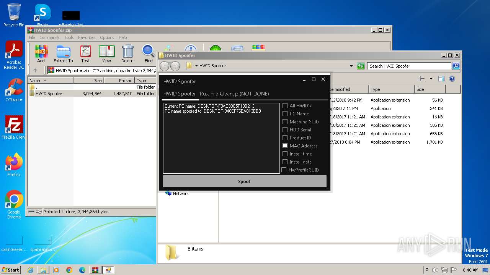Enable the Install date checkbox
This screenshot has height=275, width=490.
click(x=285, y=162)
